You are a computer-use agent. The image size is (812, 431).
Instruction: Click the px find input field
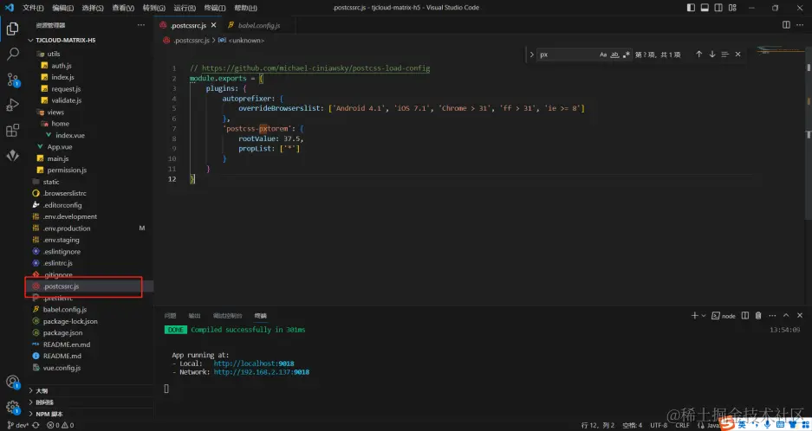coord(565,55)
